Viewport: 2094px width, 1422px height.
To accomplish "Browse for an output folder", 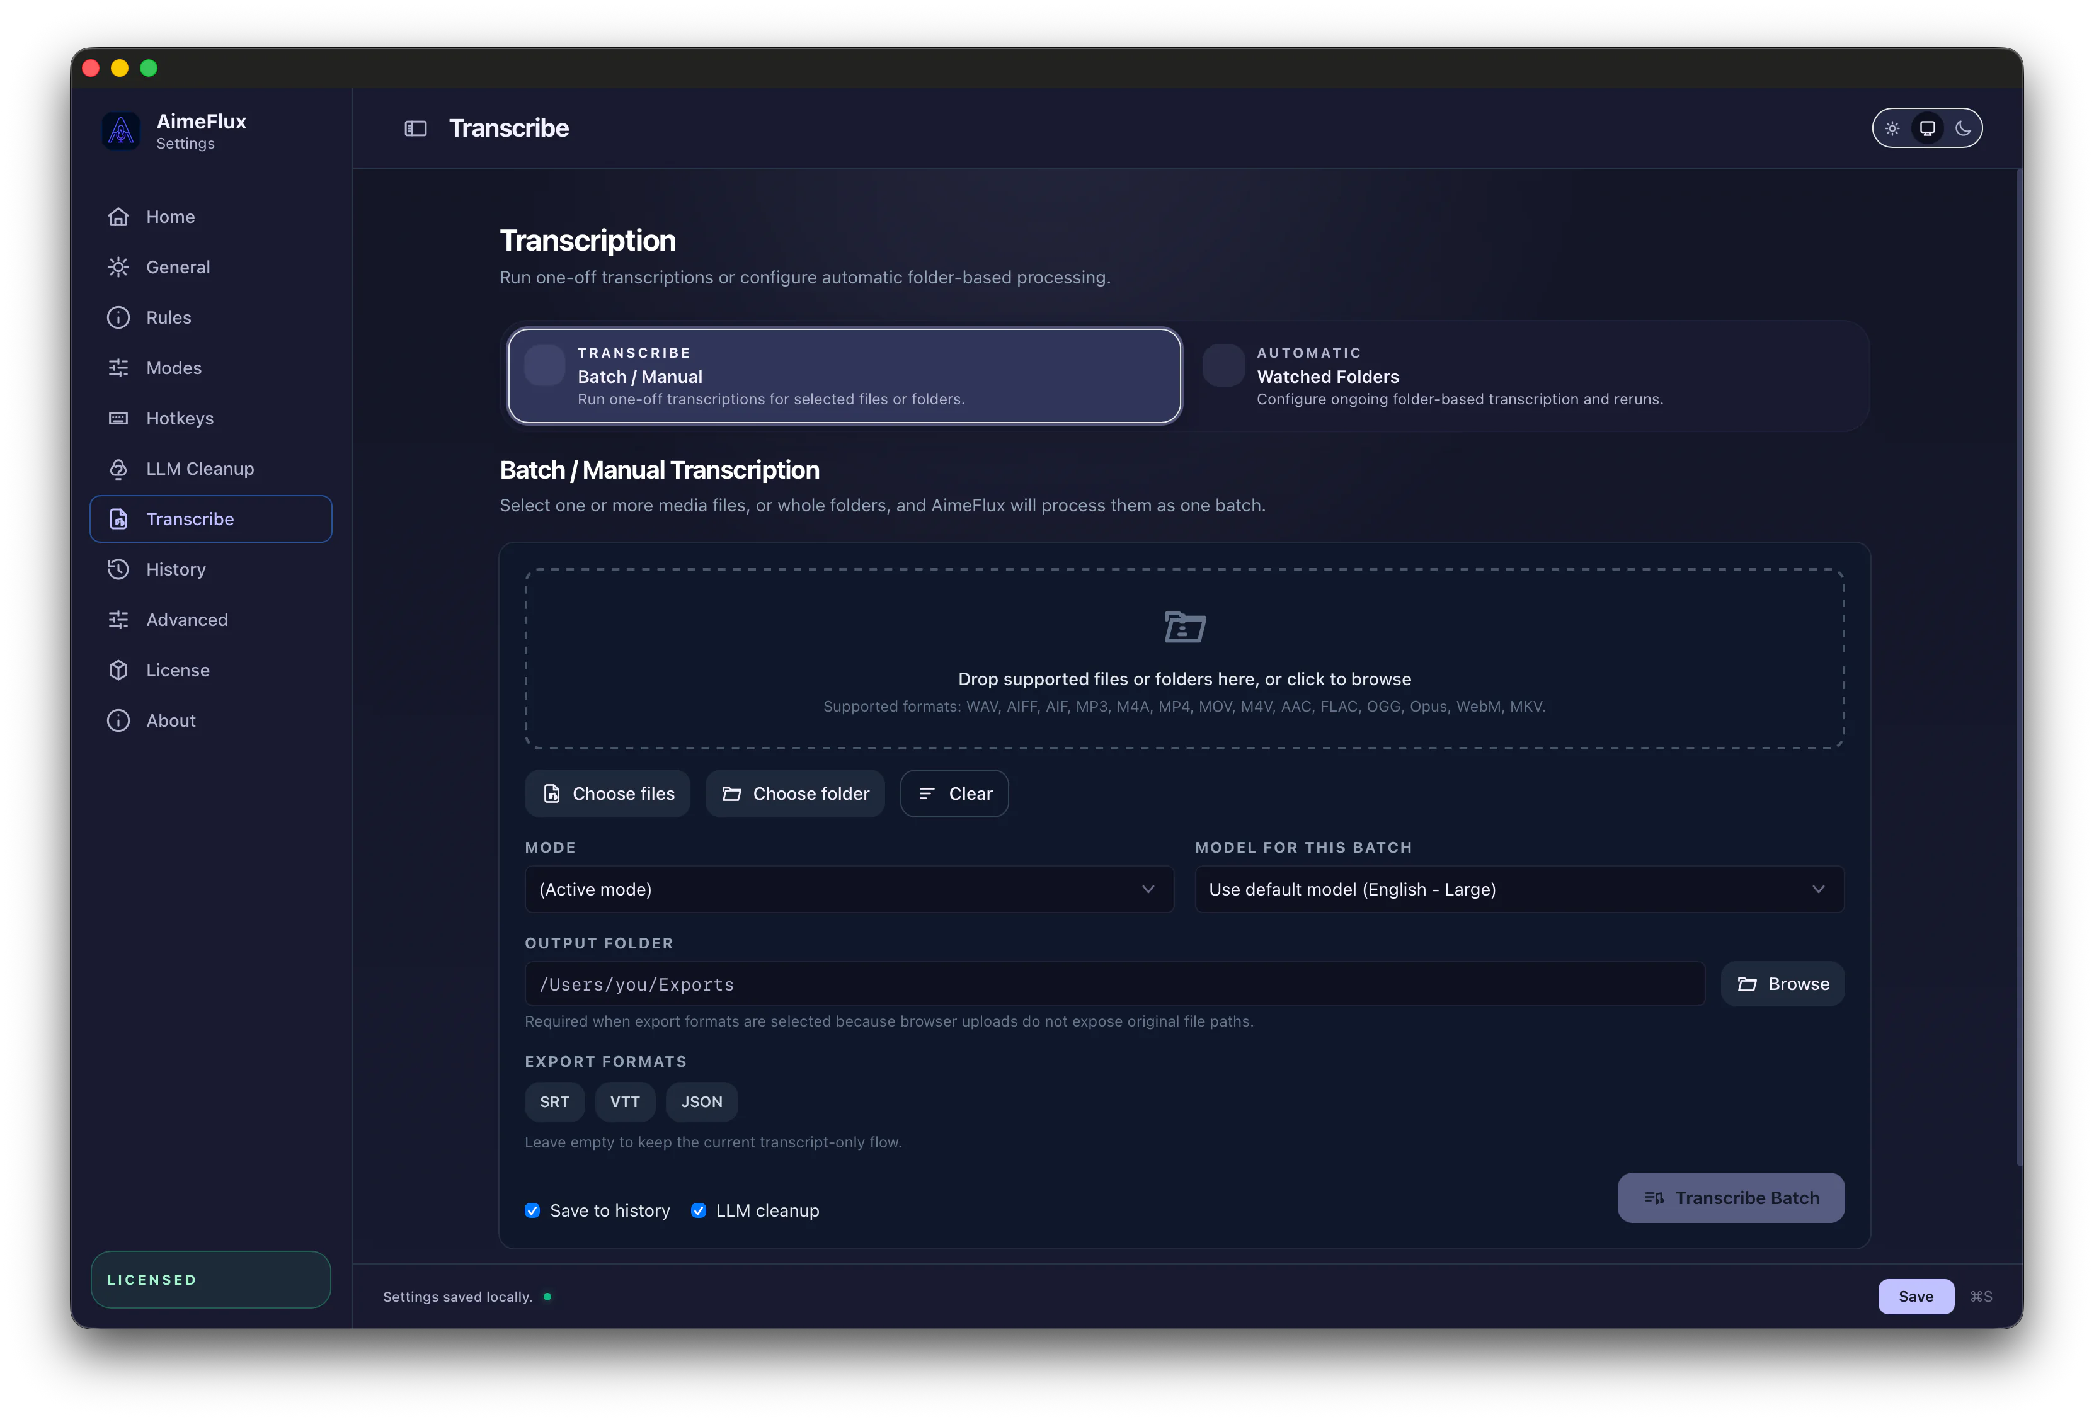I will click(1782, 984).
